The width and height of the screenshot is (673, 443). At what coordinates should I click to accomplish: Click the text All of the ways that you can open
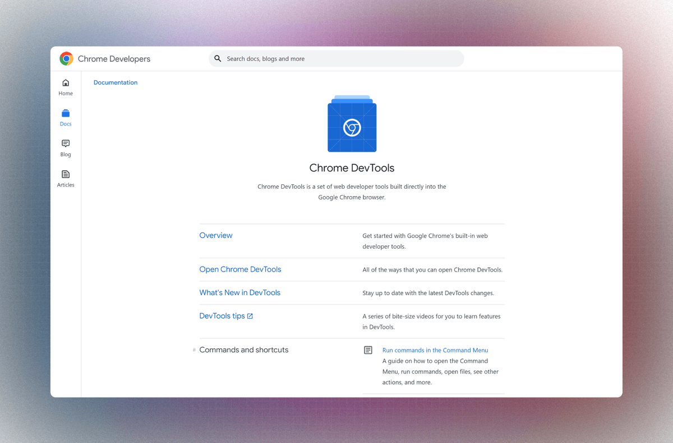pyautogui.click(x=432, y=269)
